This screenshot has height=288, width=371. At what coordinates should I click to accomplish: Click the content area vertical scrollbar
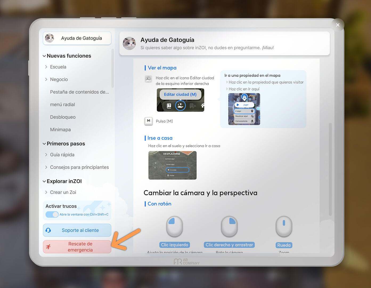point(330,169)
